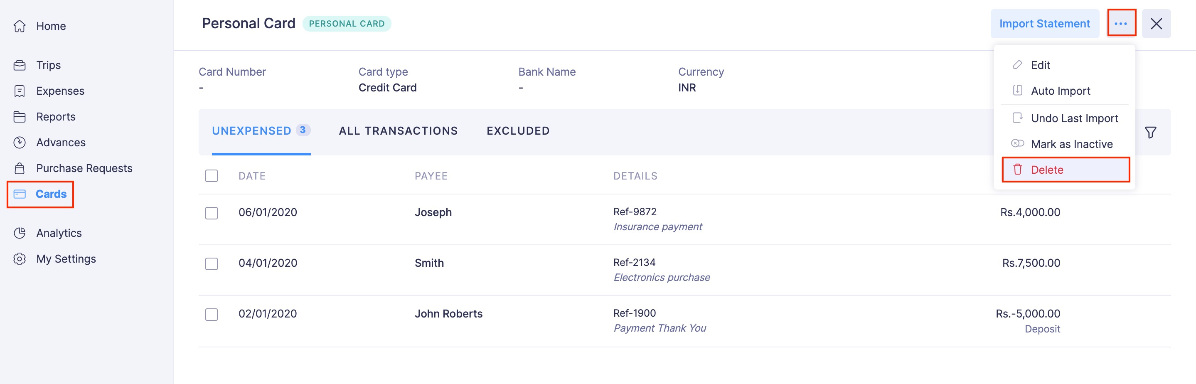Image resolution: width=1196 pixels, height=384 pixels.
Task: Click the My Settings gear icon
Action: point(20,258)
